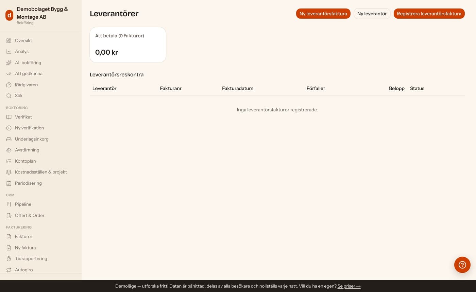Open the Periodisering calendar icon
Image resolution: width=476 pixels, height=292 pixels.
pyautogui.click(x=9, y=183)
